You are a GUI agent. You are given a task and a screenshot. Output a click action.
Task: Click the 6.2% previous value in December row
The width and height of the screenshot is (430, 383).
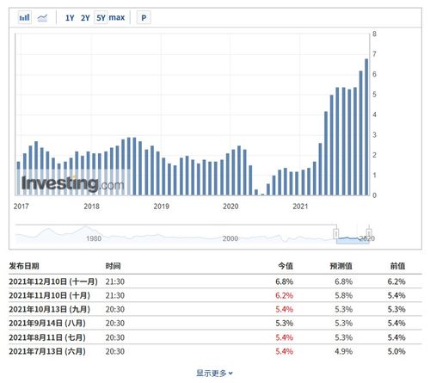[x=396, y=281]
